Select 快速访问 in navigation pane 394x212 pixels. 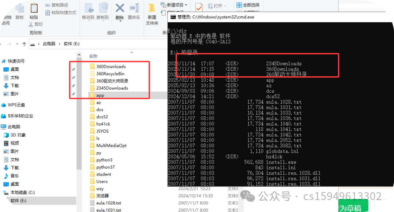[16, 61]
